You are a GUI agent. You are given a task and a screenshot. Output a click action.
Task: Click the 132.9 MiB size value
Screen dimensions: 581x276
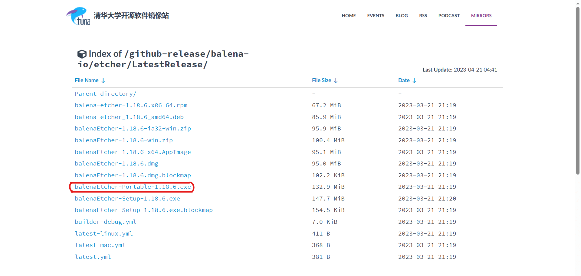click(328, 187)
